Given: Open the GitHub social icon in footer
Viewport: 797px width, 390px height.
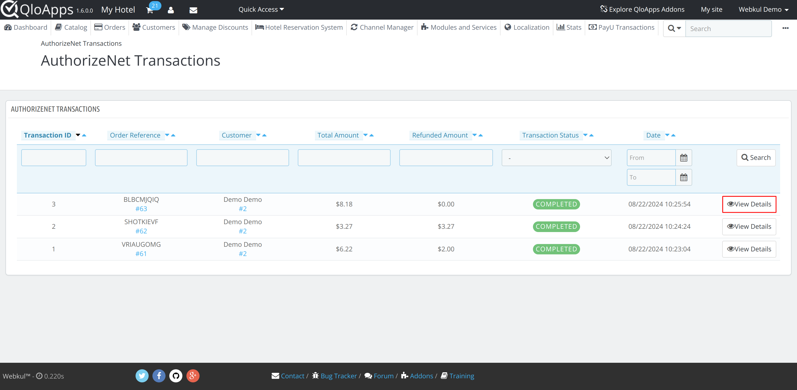Looking at the screenshot, I should 176,376.
